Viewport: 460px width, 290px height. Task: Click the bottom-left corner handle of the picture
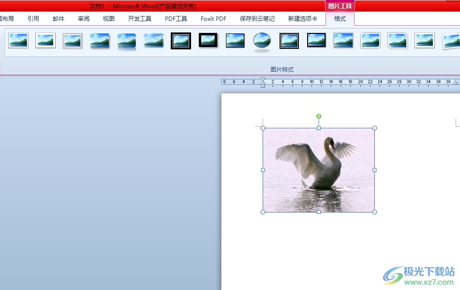click(263, 212)
